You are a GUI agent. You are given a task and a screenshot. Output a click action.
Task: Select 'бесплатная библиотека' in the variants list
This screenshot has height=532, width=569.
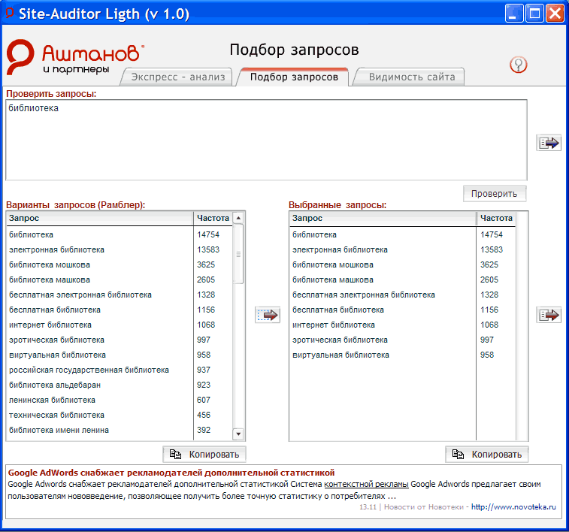pos(119,310)
